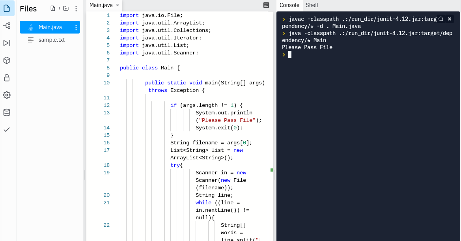This screenshot has width=461, height=241.
Task: Click "import java.util.Scanner;" line
Action: pyautogui.click(x=159, y=53)
